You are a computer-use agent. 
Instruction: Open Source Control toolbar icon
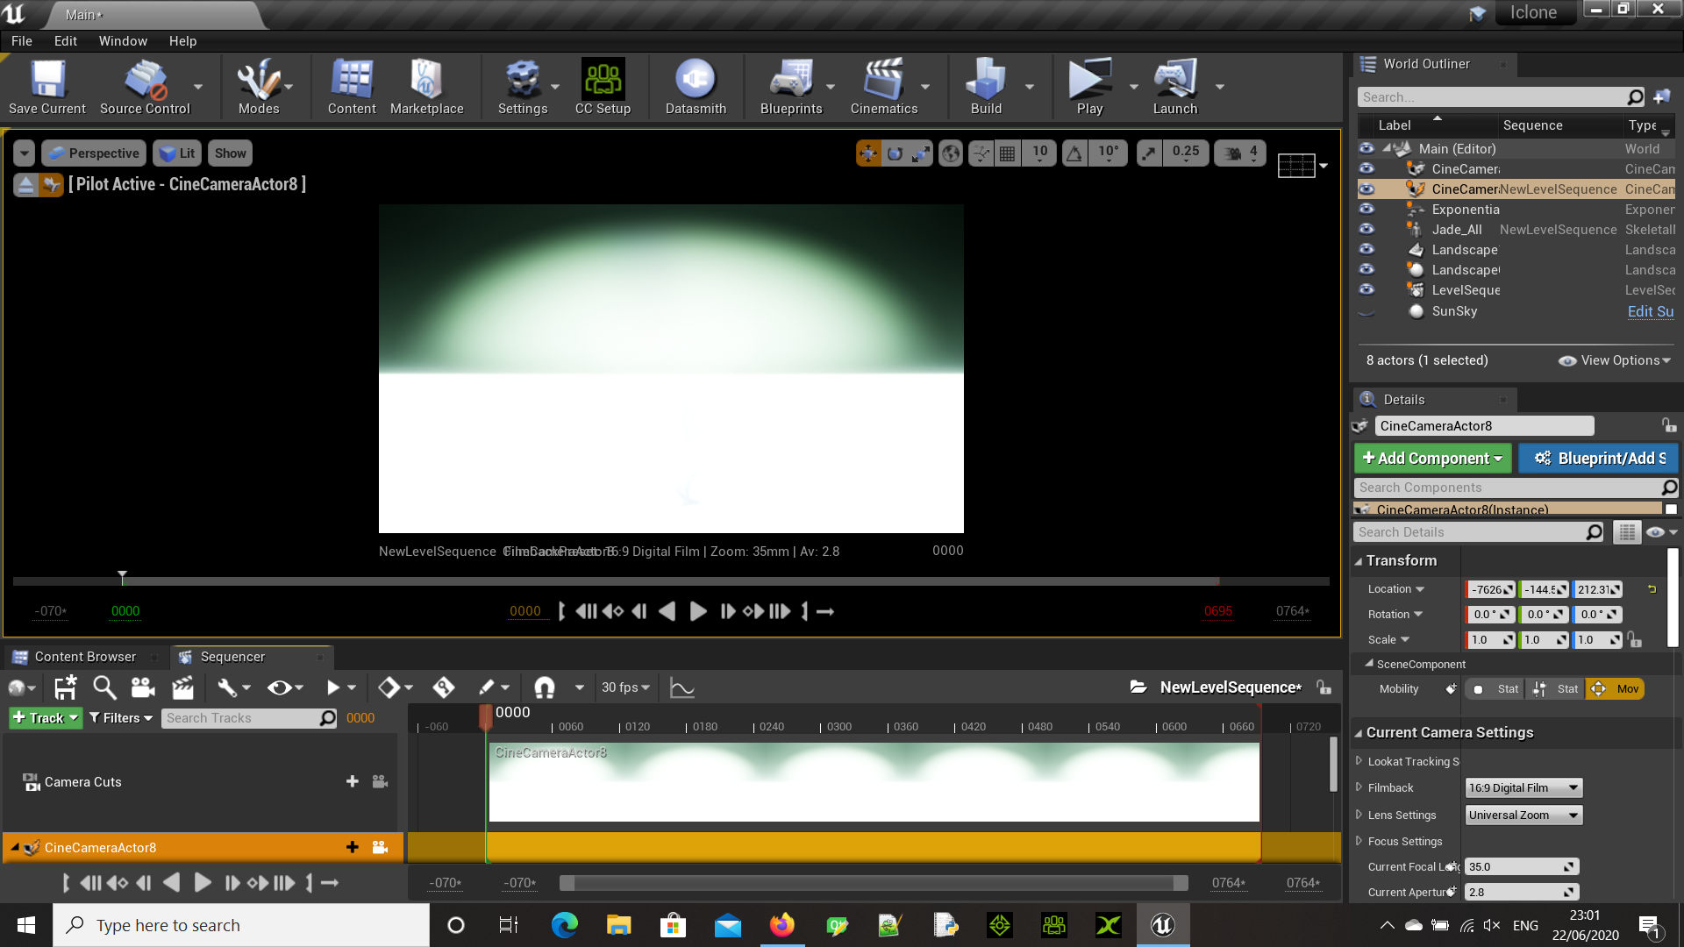point(145,87)
